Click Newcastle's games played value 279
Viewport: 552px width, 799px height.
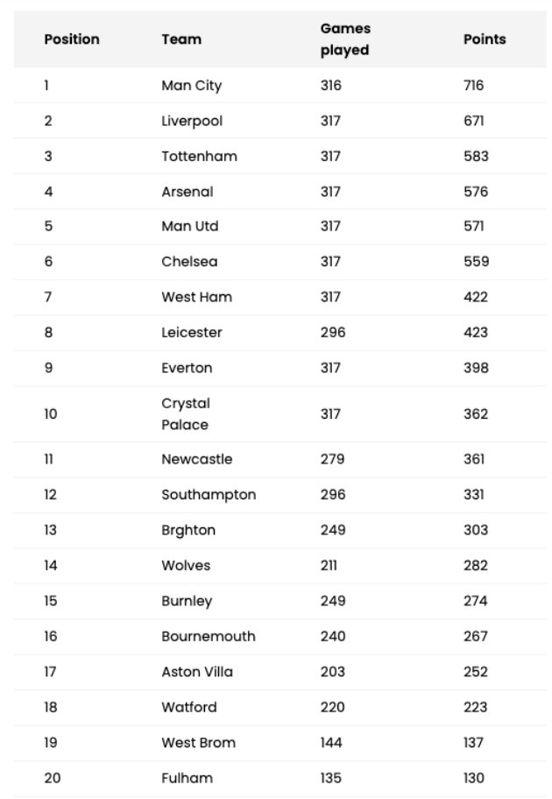click(332, 459)
